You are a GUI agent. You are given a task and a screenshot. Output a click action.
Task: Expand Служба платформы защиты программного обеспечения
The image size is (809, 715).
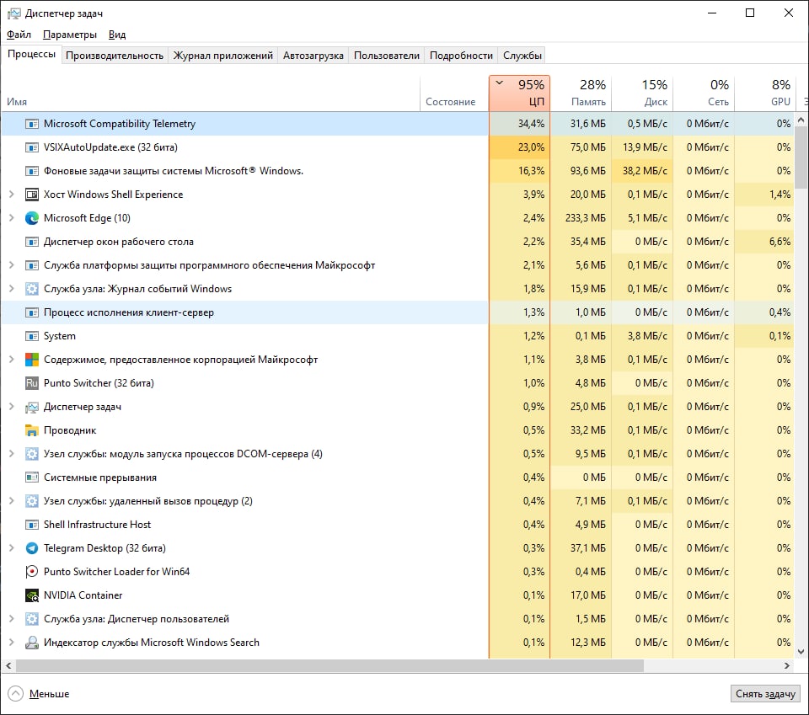[11, 265]
